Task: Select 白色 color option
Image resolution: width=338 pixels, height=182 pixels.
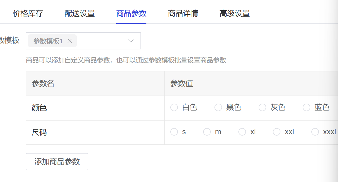Action: 174,107
